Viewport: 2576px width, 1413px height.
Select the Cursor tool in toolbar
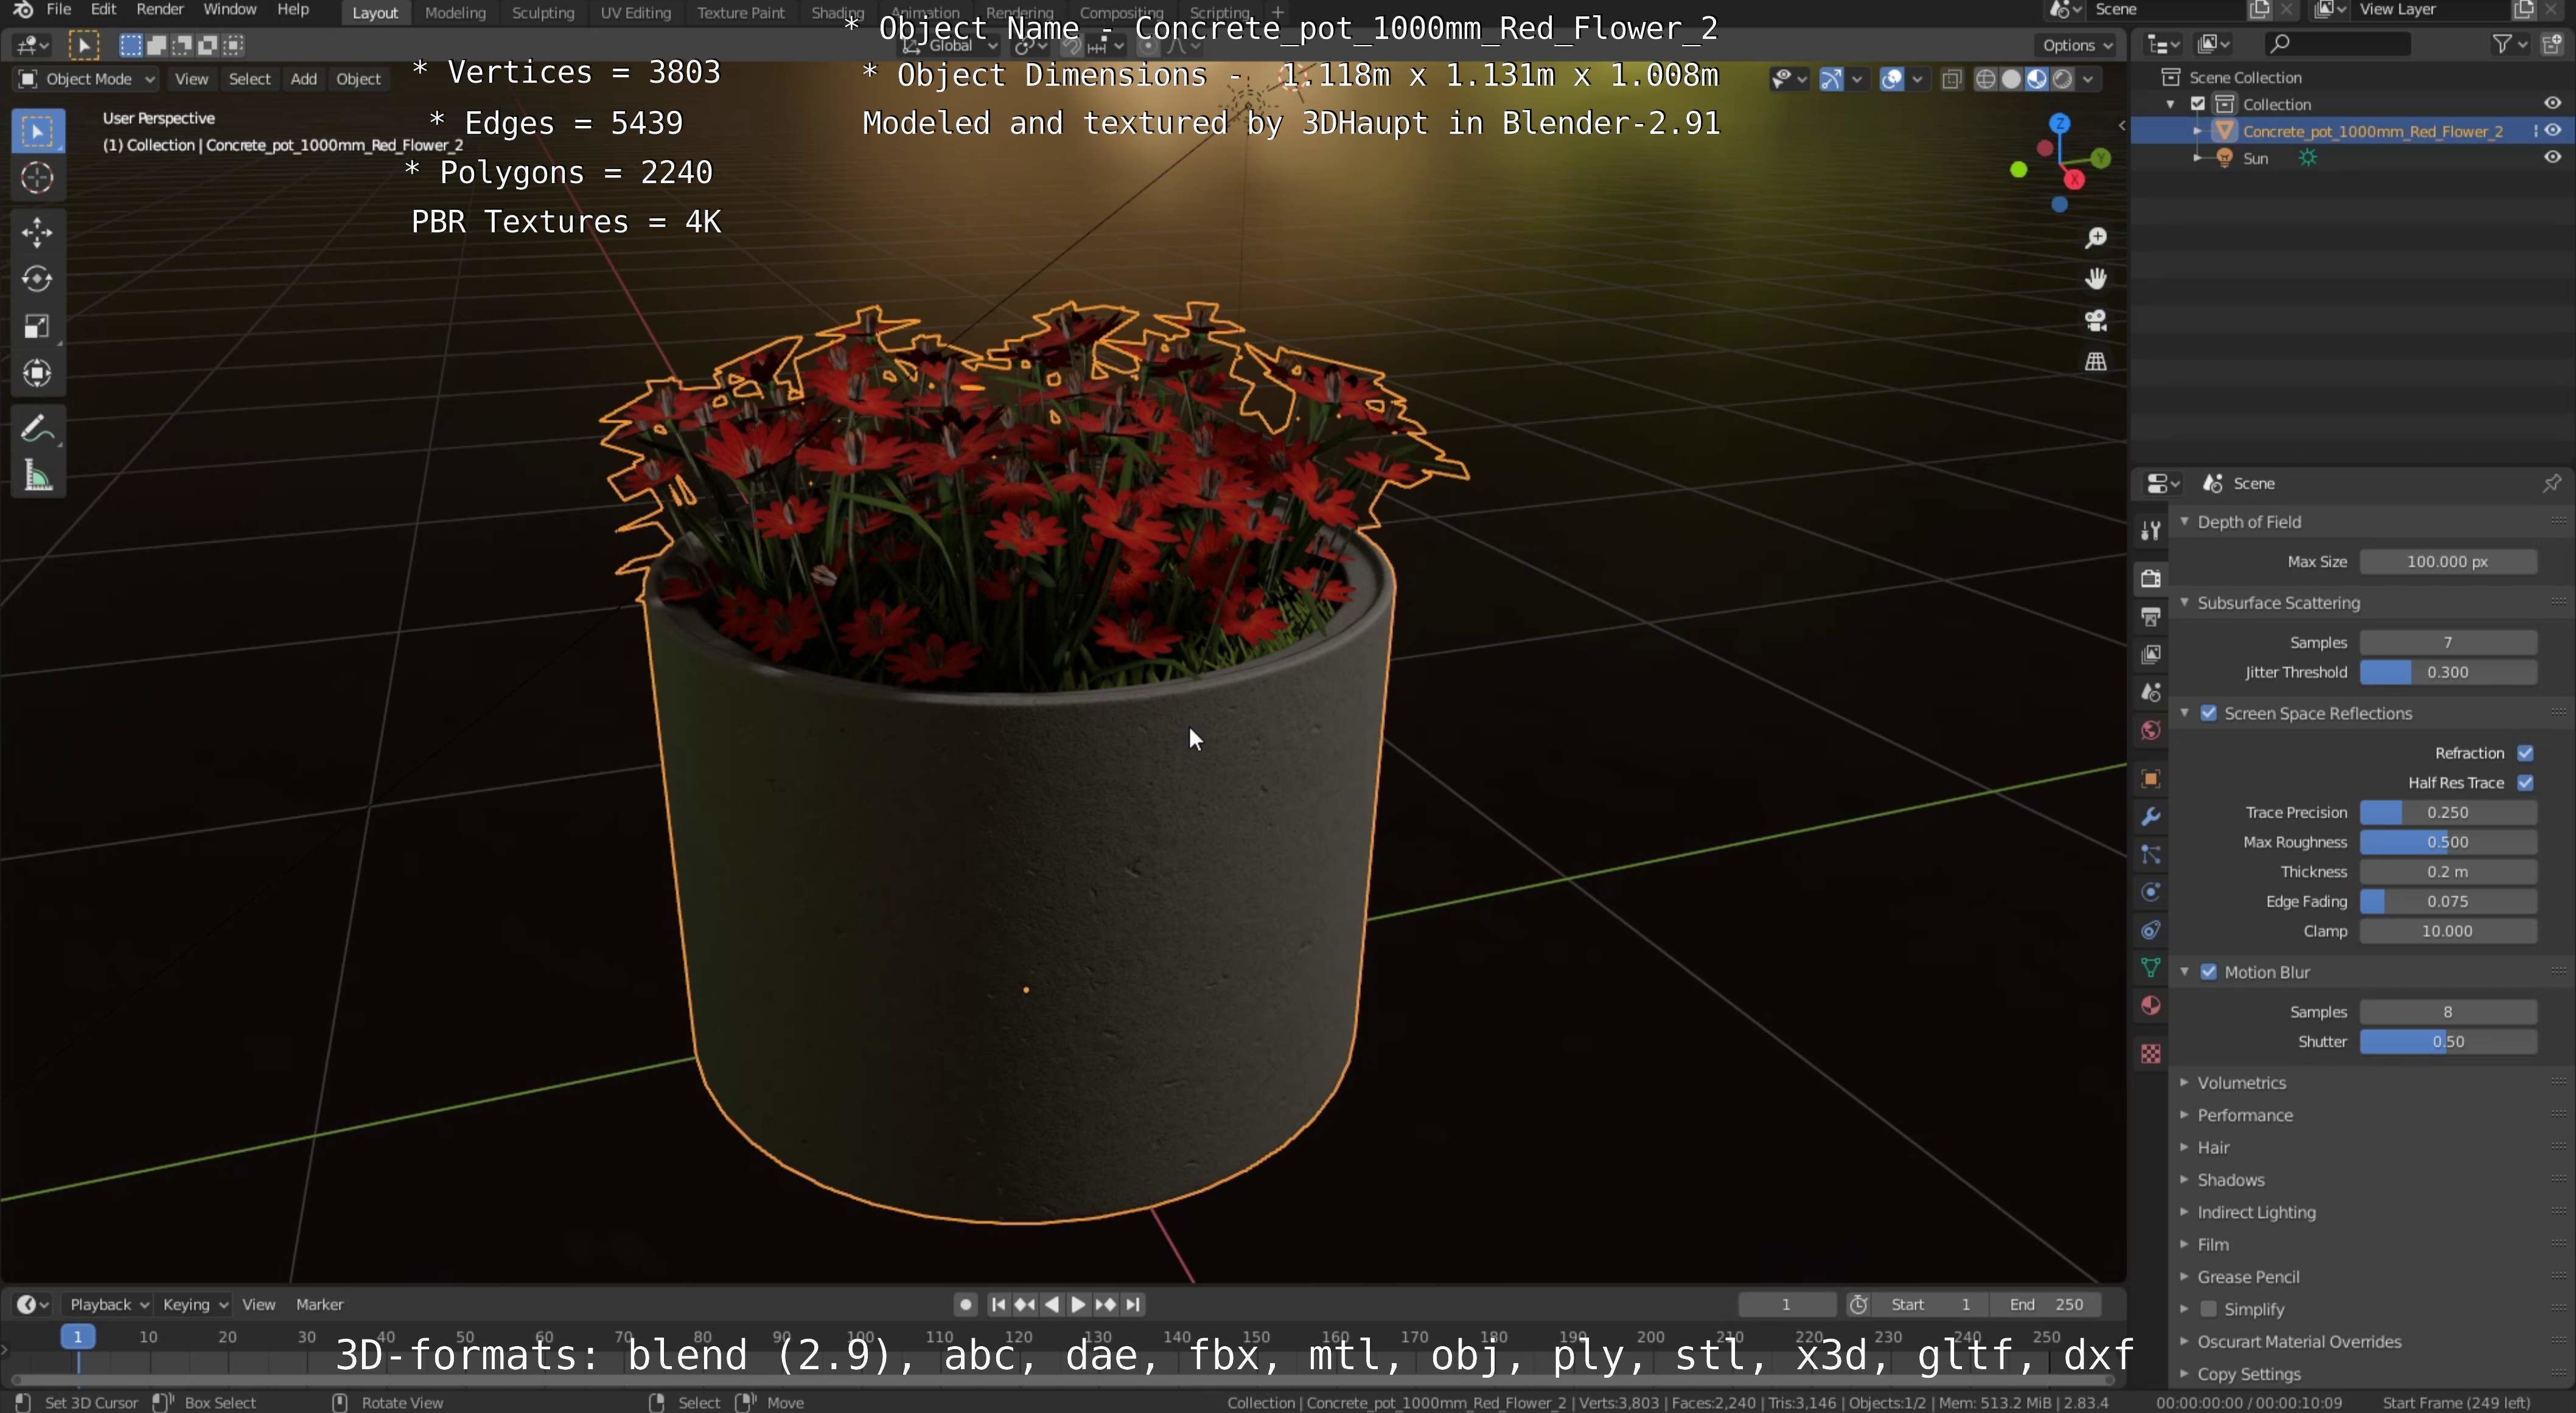37,178
